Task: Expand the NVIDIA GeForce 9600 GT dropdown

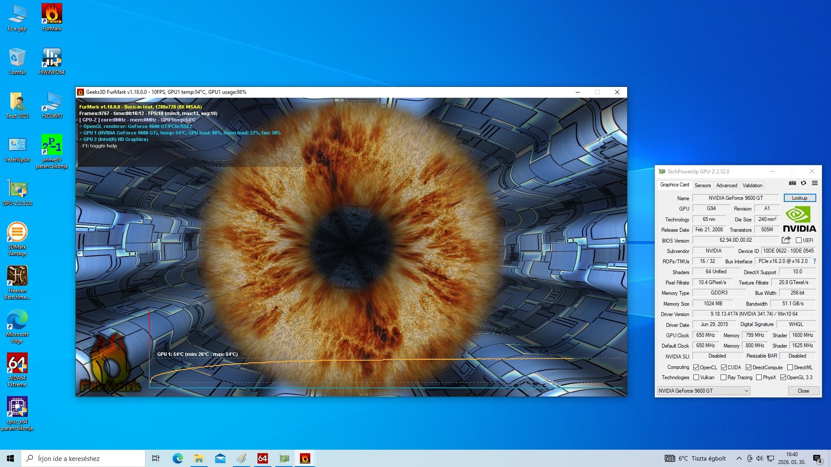Action: tap(746, 391)
